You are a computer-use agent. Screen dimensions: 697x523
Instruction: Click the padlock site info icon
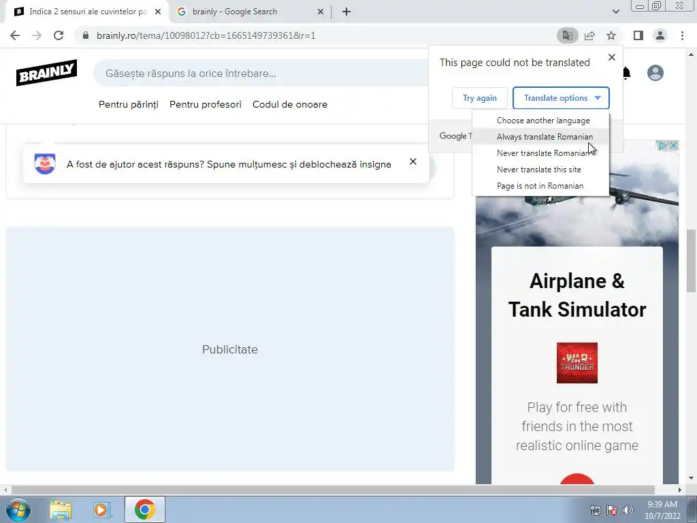click(x=86, y=35)
